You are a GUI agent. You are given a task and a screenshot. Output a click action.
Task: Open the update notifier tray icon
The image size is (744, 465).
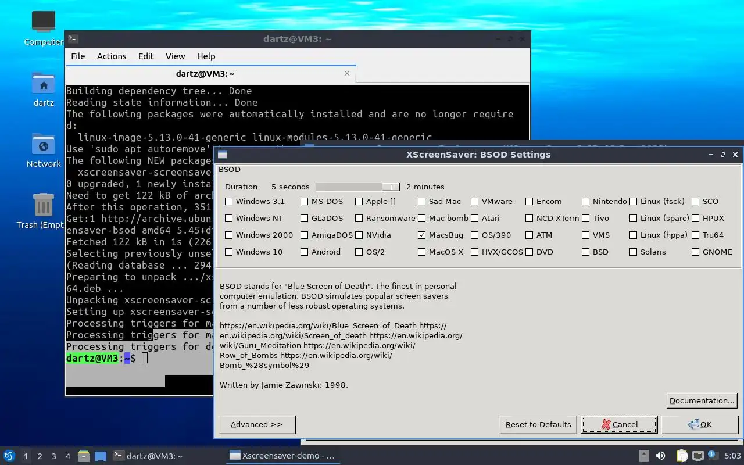pos(713,455)
